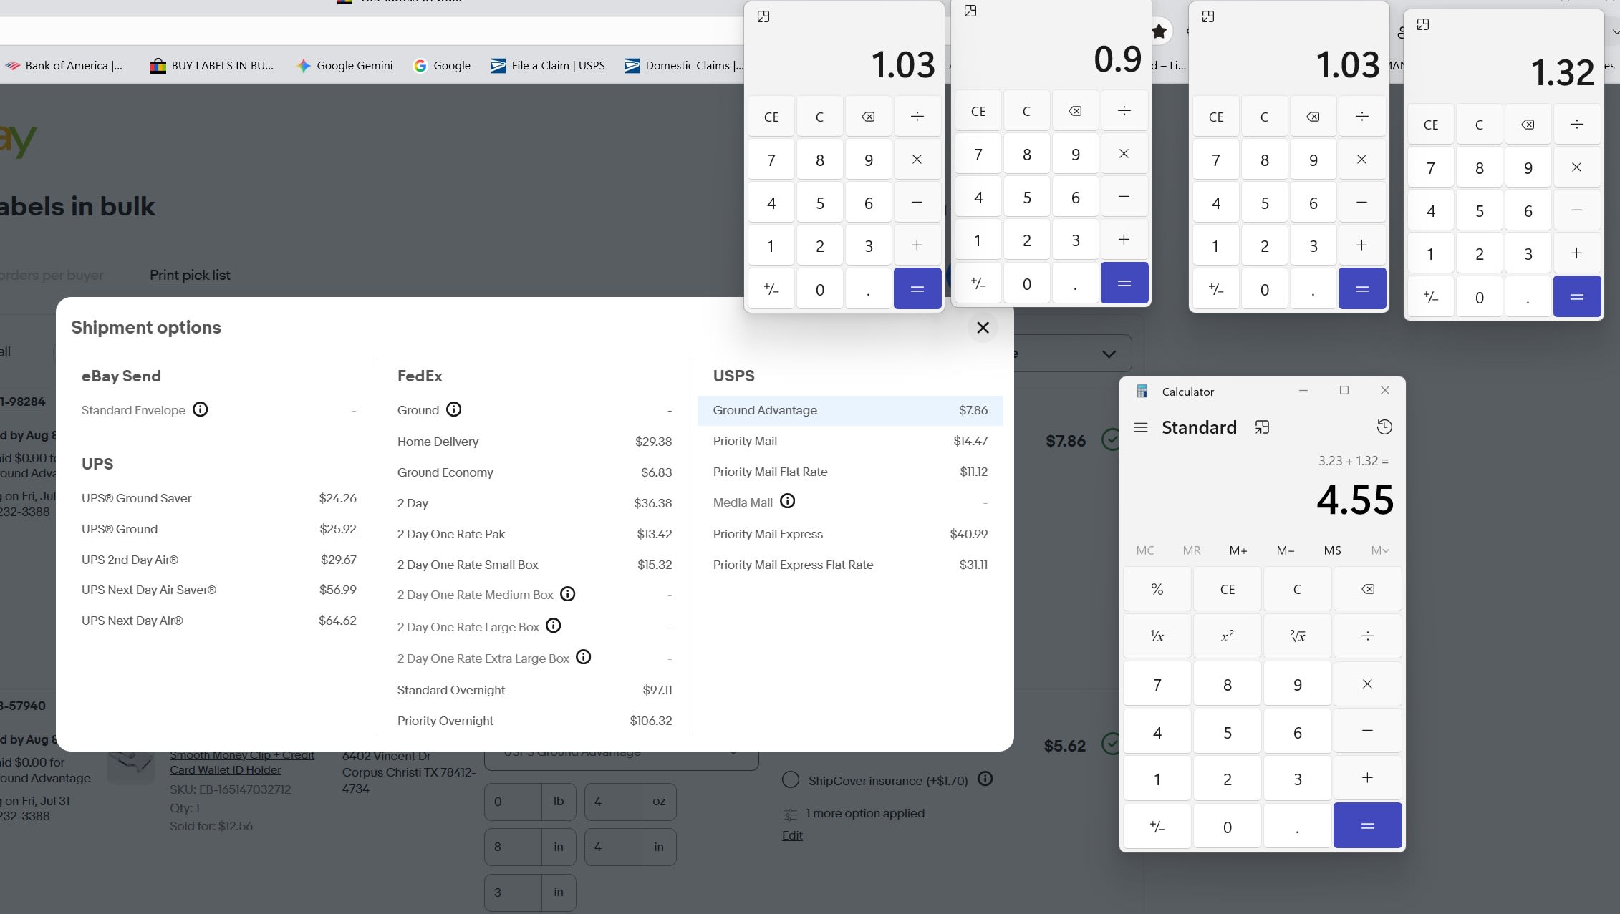Viewport: 1620px width, 914px height.
Task: Open the Print pick list link
Action: 190,275
